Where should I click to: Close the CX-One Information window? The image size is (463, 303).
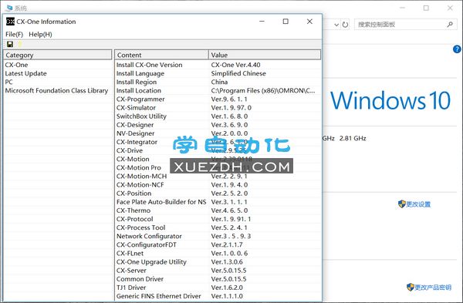[309, 22]
